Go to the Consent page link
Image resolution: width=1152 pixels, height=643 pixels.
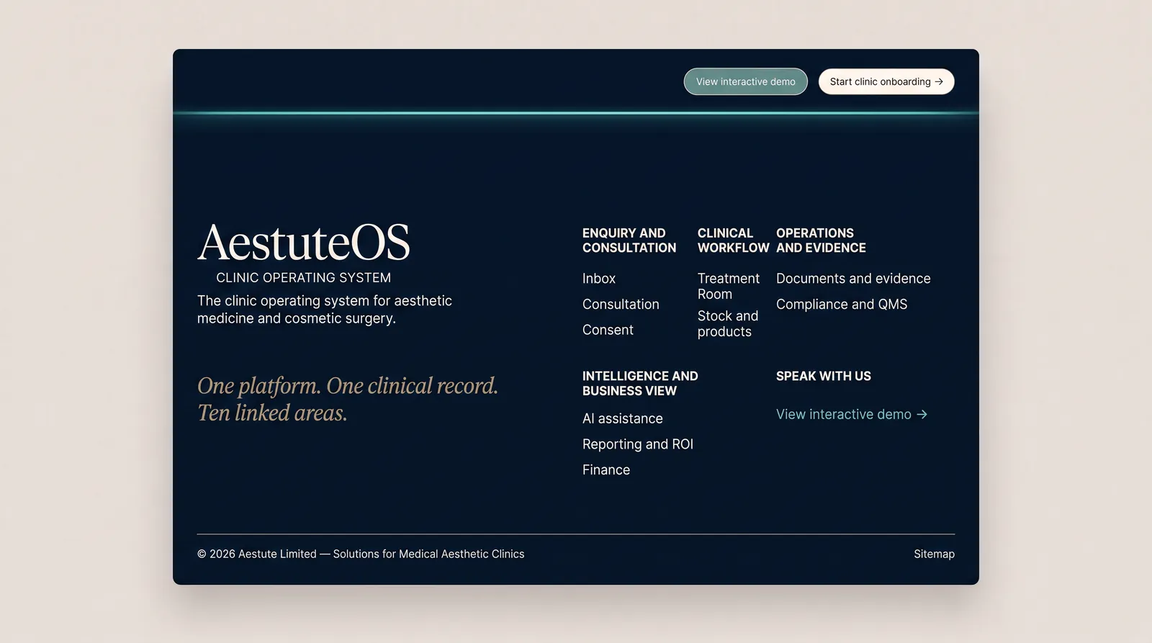[608, 330]
